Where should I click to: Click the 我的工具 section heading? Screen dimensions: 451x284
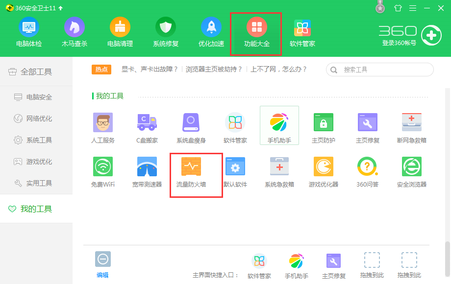coord(109,96)
